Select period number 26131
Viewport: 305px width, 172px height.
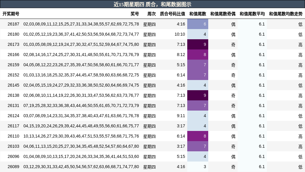tap(13, 105)
